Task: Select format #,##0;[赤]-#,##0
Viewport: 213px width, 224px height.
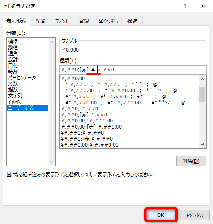Action: click(x=129, y=115)
